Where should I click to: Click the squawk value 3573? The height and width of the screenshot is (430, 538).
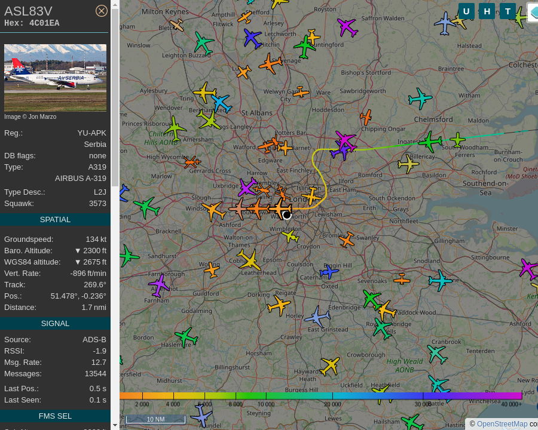[98, 204]
